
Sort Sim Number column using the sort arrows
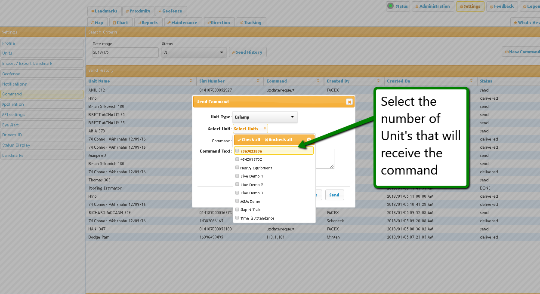[x=258, y=81]
